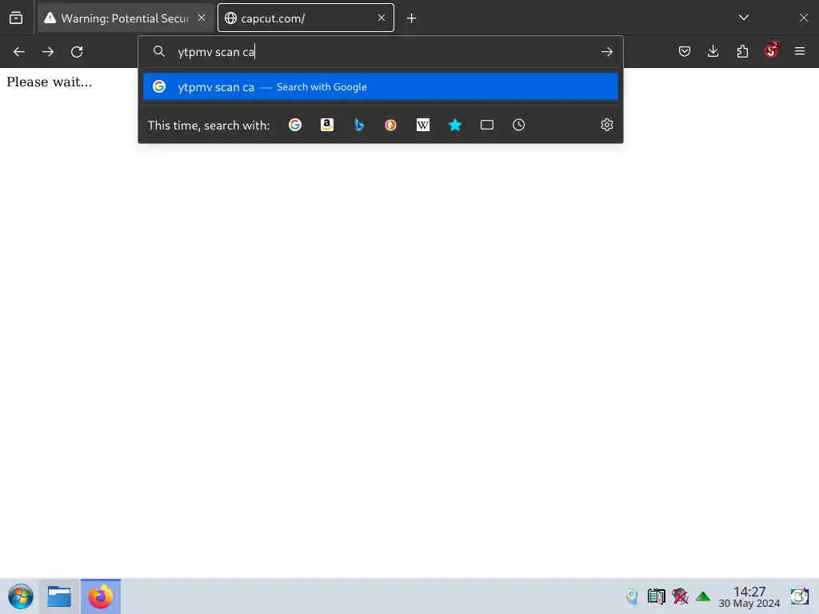Open a new tab with plus button
Screen dimensions: 819x614
coord(412,18)
